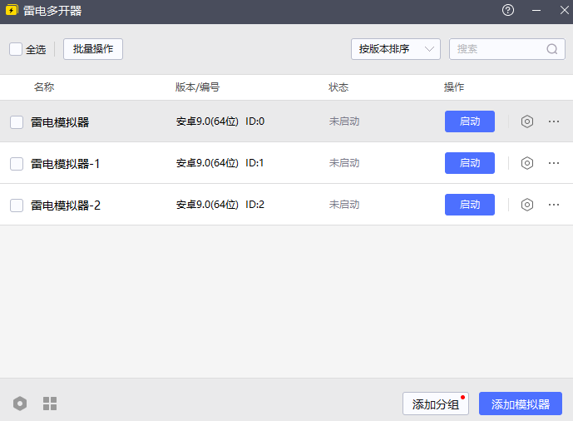
Task: Open settings for 雷电模拟器 instance
Action: click(x=526, y=121)
